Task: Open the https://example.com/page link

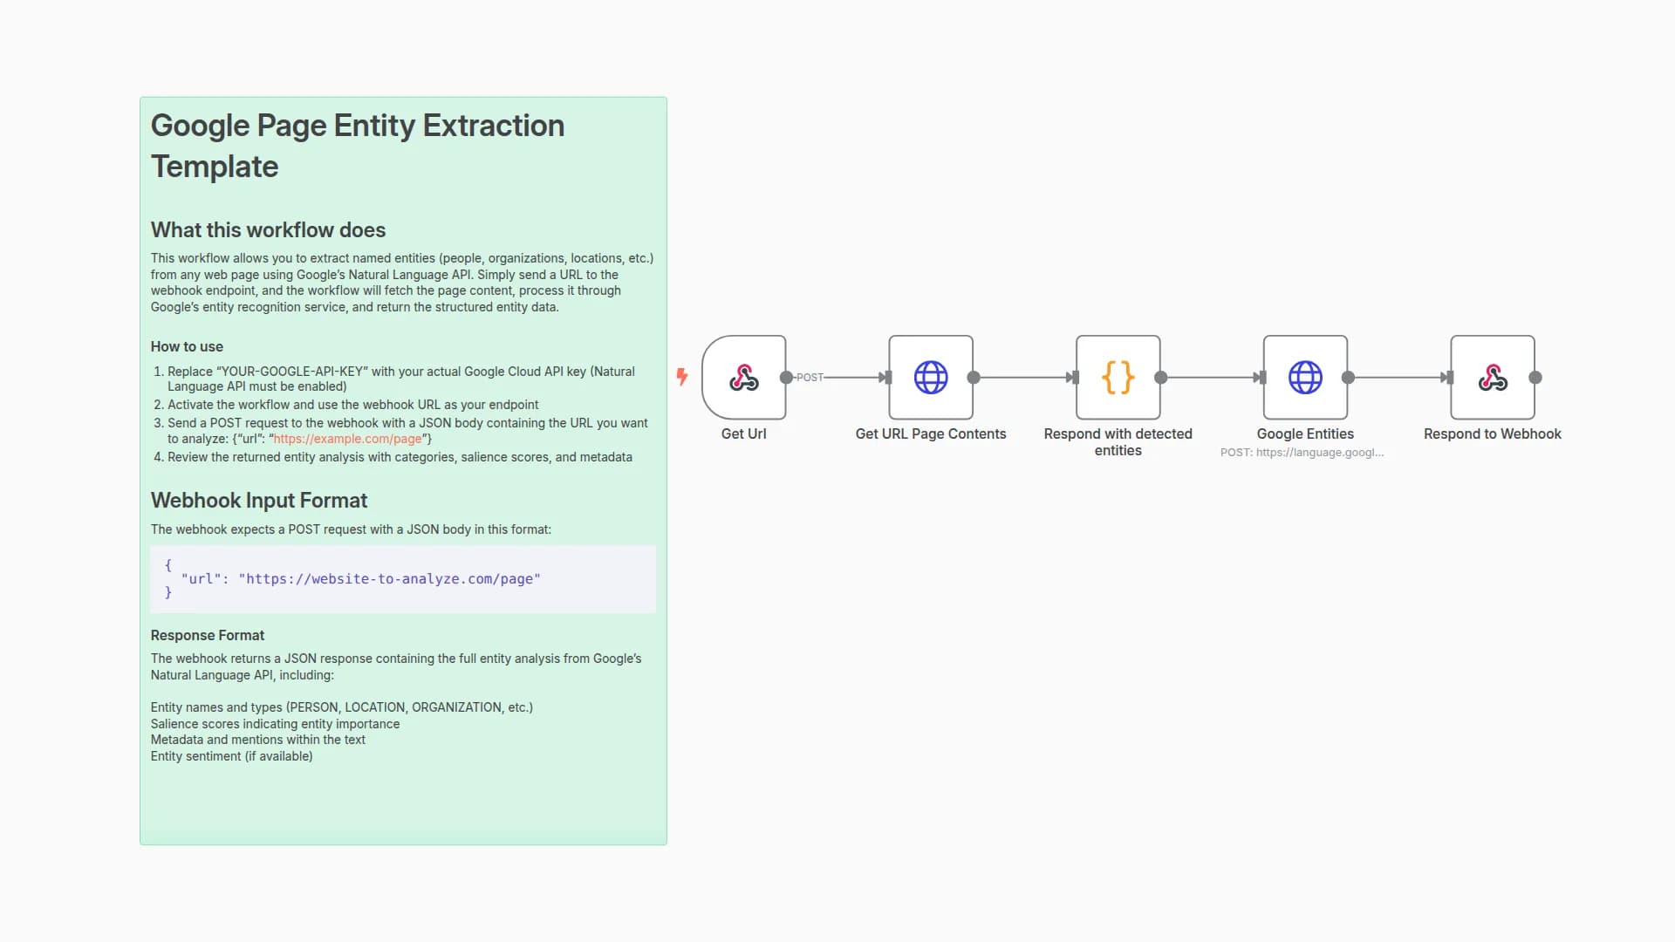Action: pyautogui.click(x=346, y=439)
